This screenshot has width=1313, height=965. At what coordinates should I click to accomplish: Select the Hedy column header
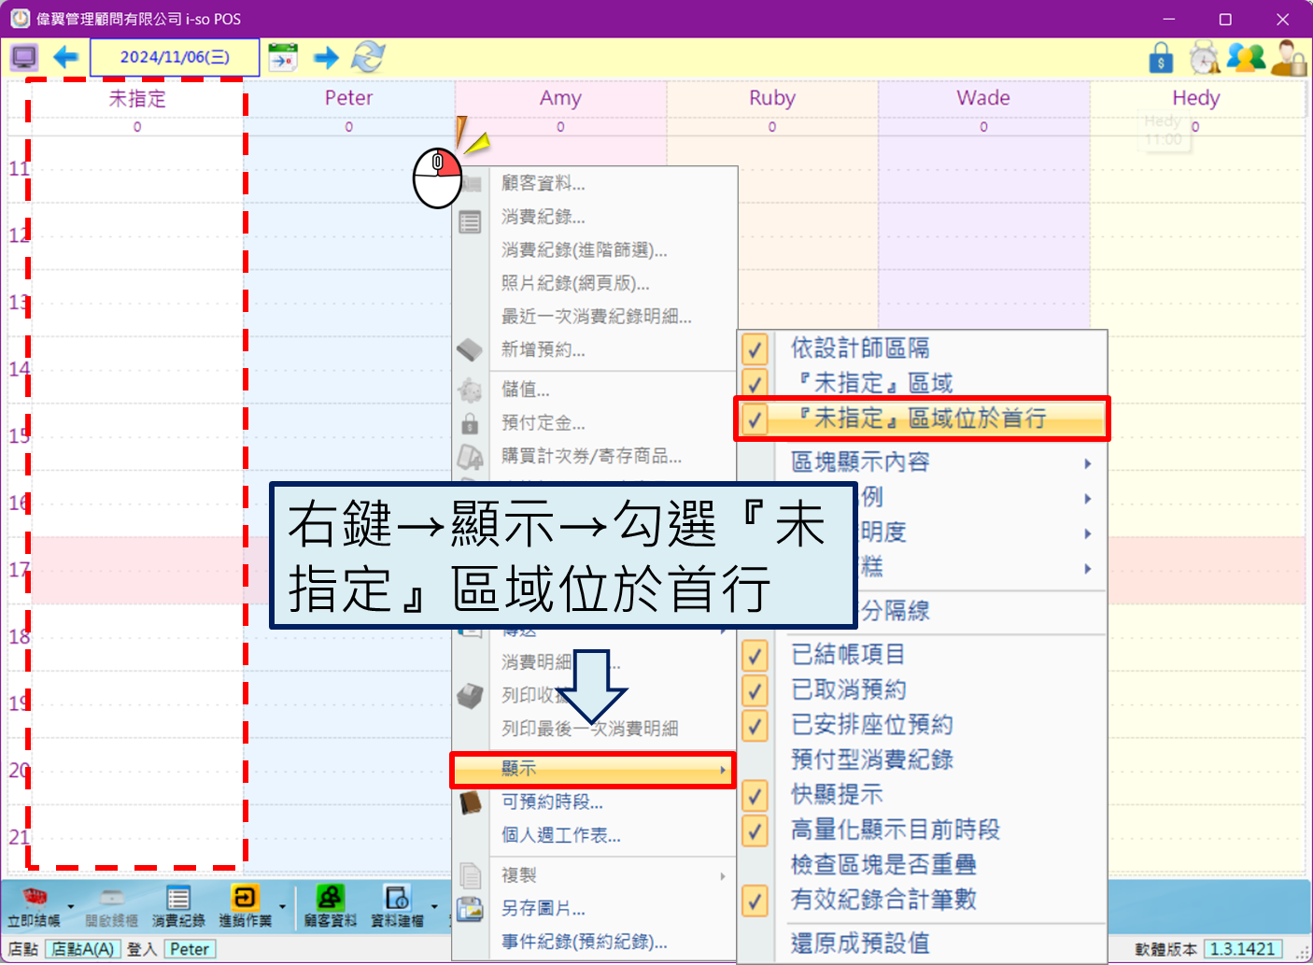click(1196, 98)
